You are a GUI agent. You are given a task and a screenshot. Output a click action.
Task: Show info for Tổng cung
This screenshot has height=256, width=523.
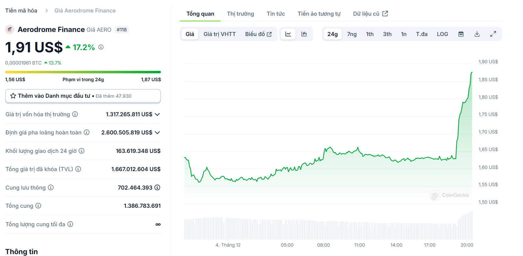point(38,206)
